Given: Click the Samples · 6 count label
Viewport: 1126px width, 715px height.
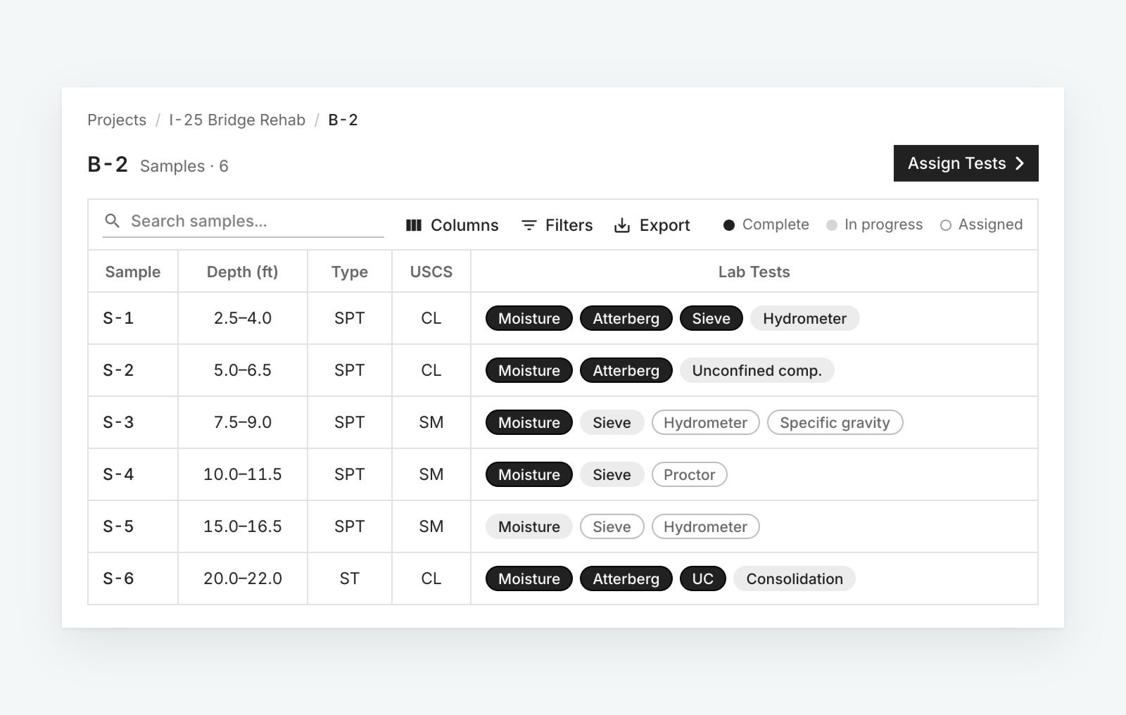Looking at the screenshot, I should 184,166.
